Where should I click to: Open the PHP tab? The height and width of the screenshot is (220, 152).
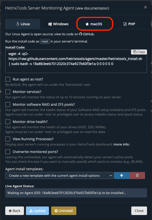[129, 24]
